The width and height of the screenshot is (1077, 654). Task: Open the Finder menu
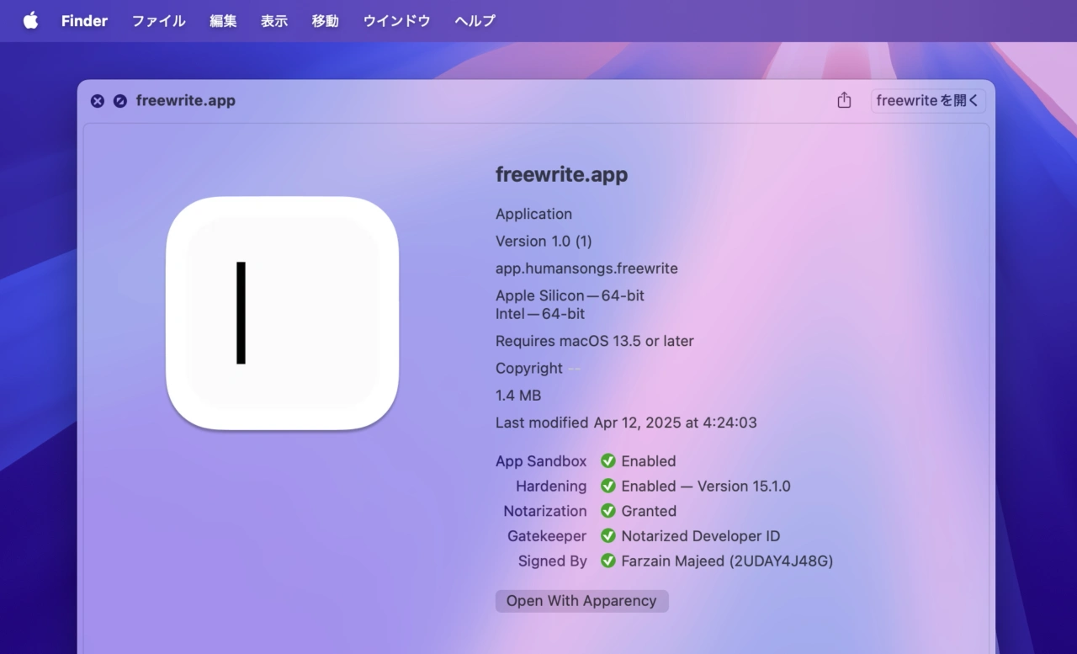(84, 21)
